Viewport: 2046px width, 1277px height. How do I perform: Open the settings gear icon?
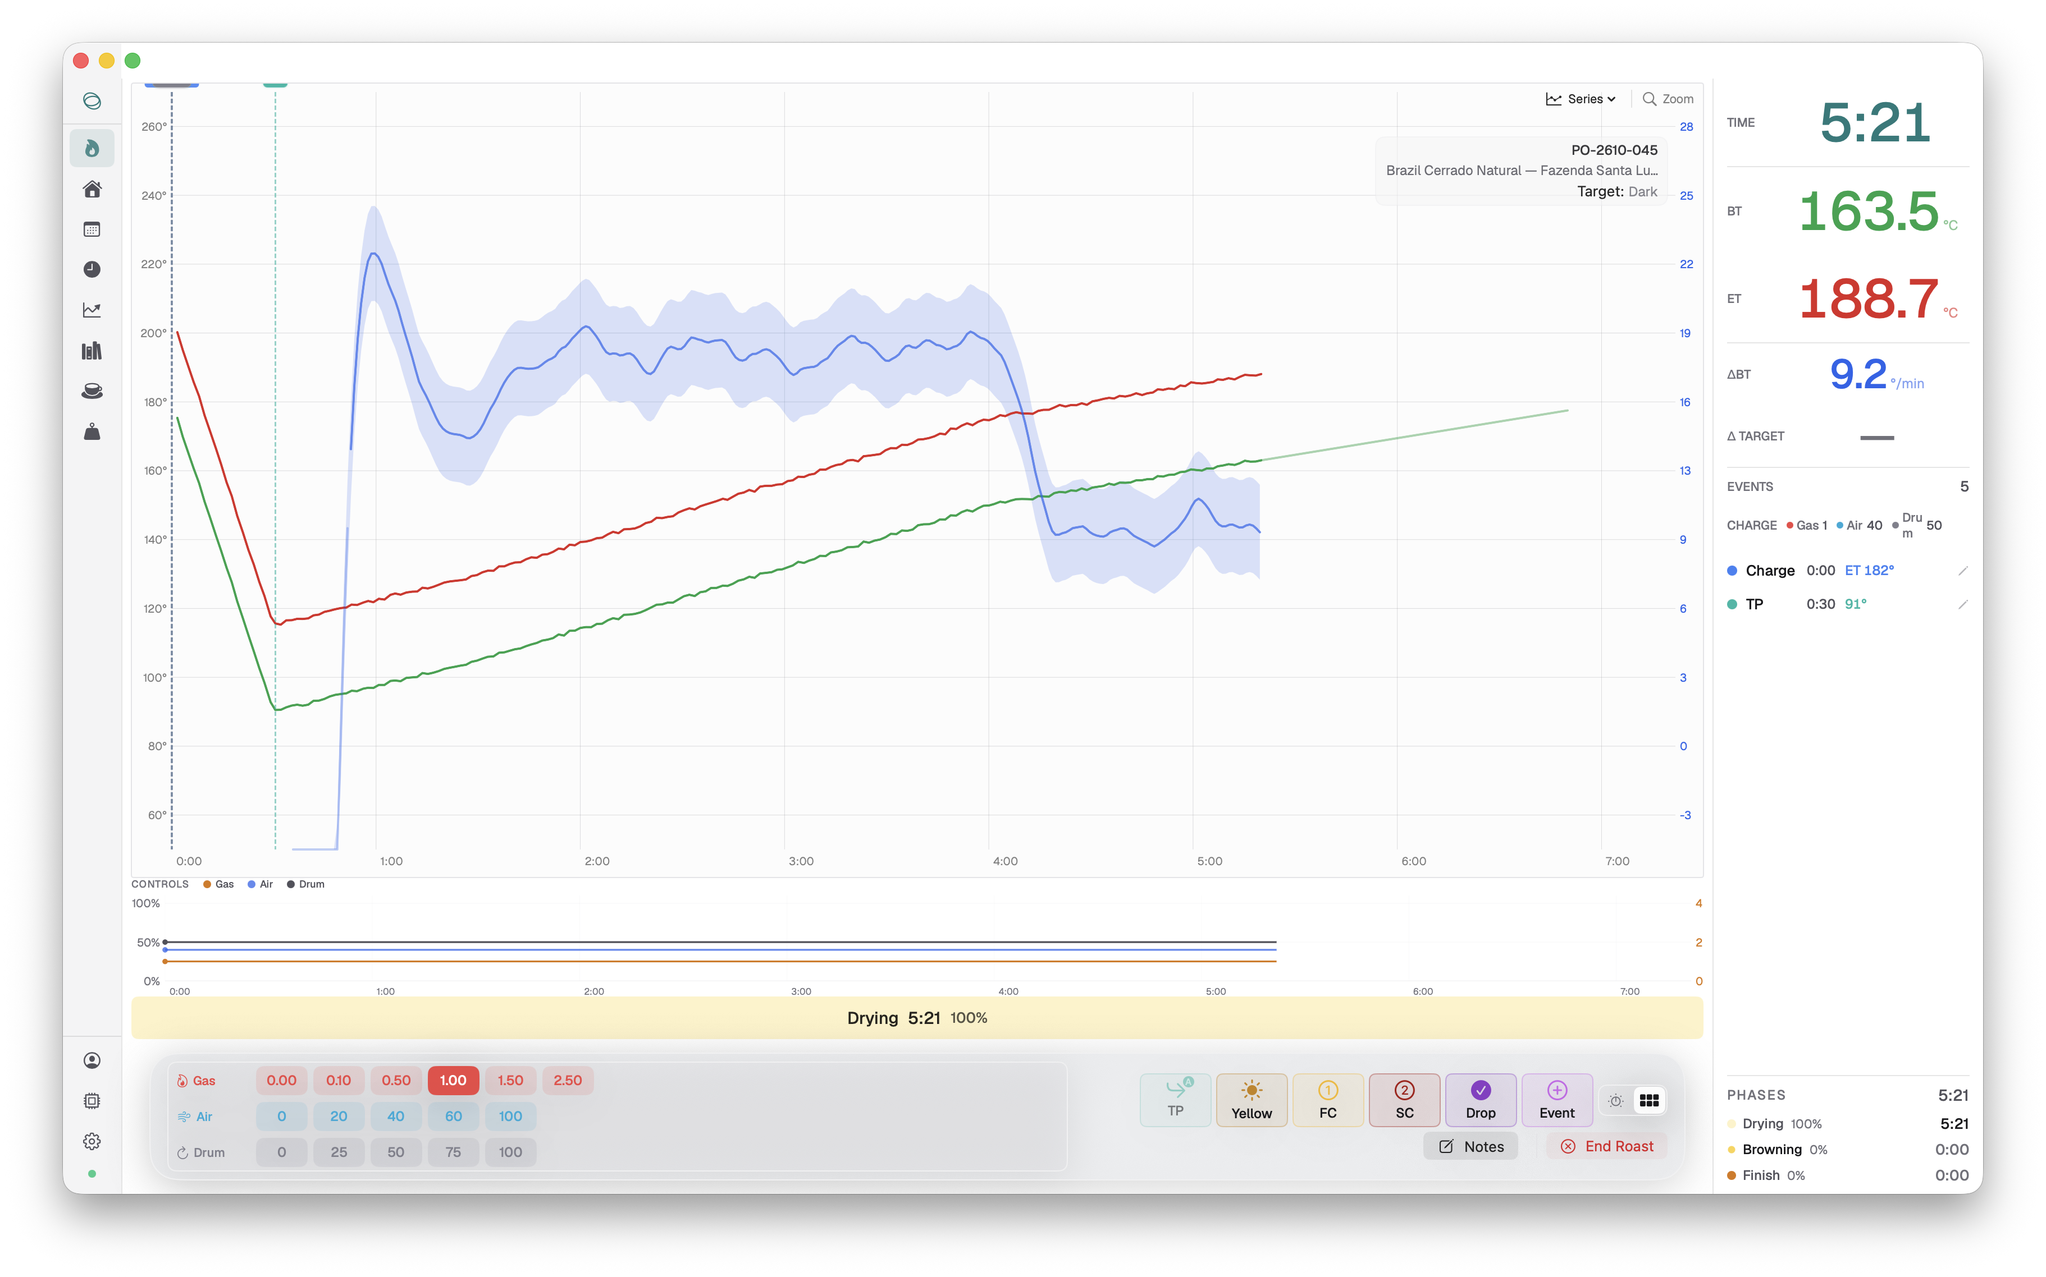[x=92, y=1141]
